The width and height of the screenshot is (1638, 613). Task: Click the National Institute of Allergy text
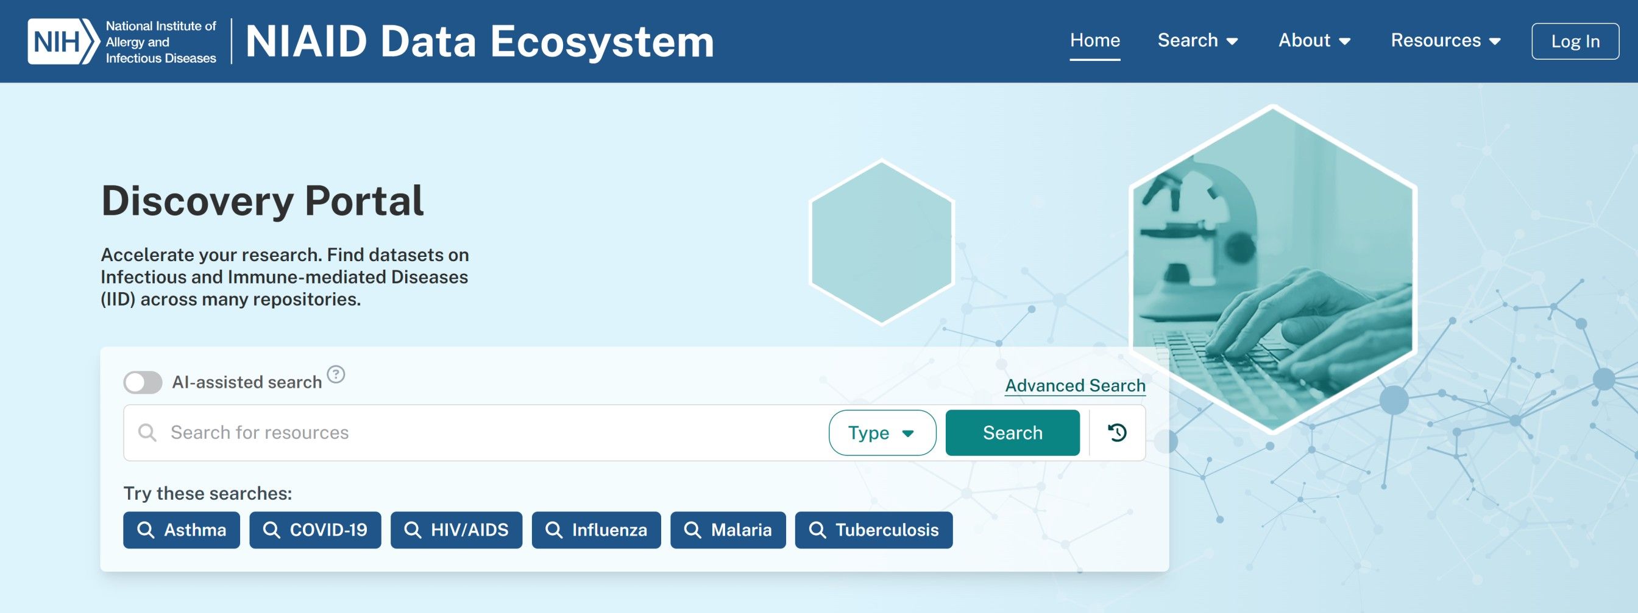pos(161,42)
